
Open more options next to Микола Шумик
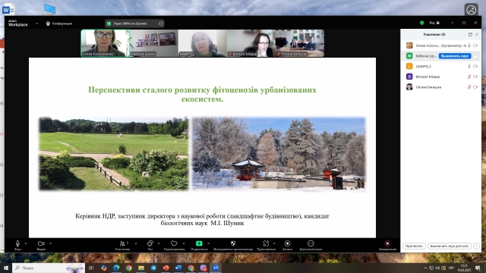475,56
